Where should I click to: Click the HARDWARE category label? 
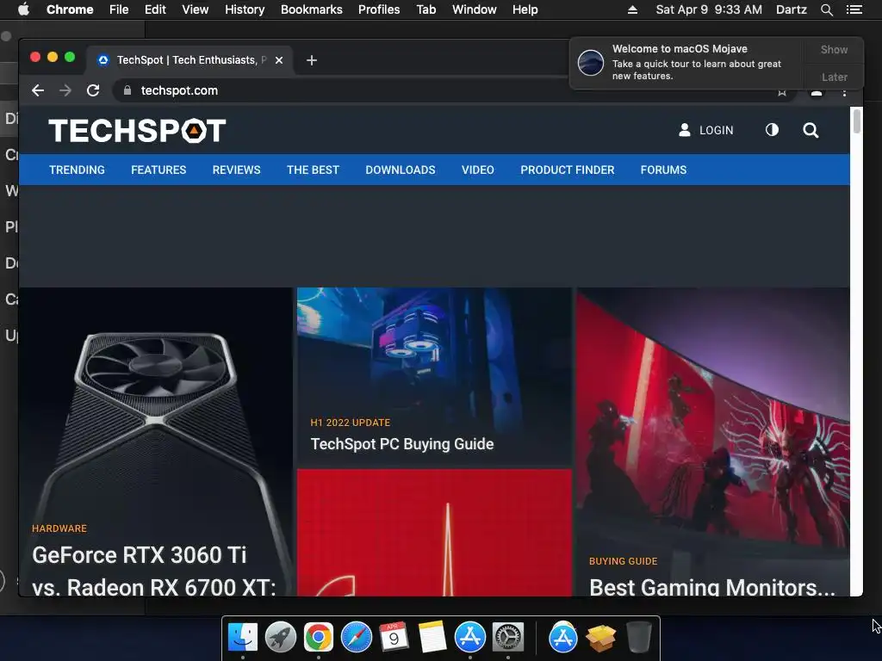(59, 528)
